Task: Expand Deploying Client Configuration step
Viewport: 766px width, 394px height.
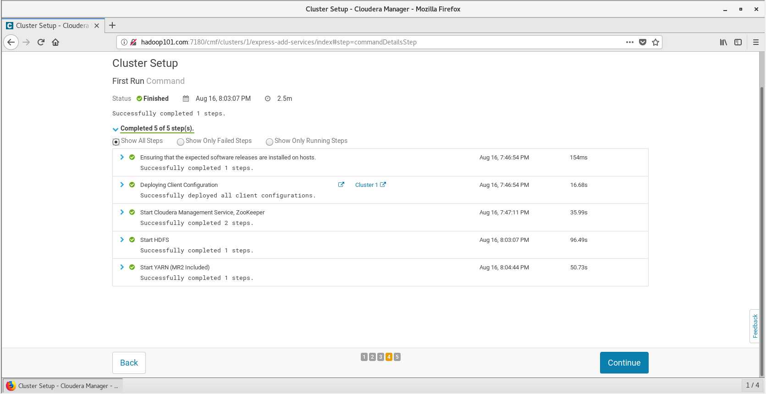Action: pos(122,185)
